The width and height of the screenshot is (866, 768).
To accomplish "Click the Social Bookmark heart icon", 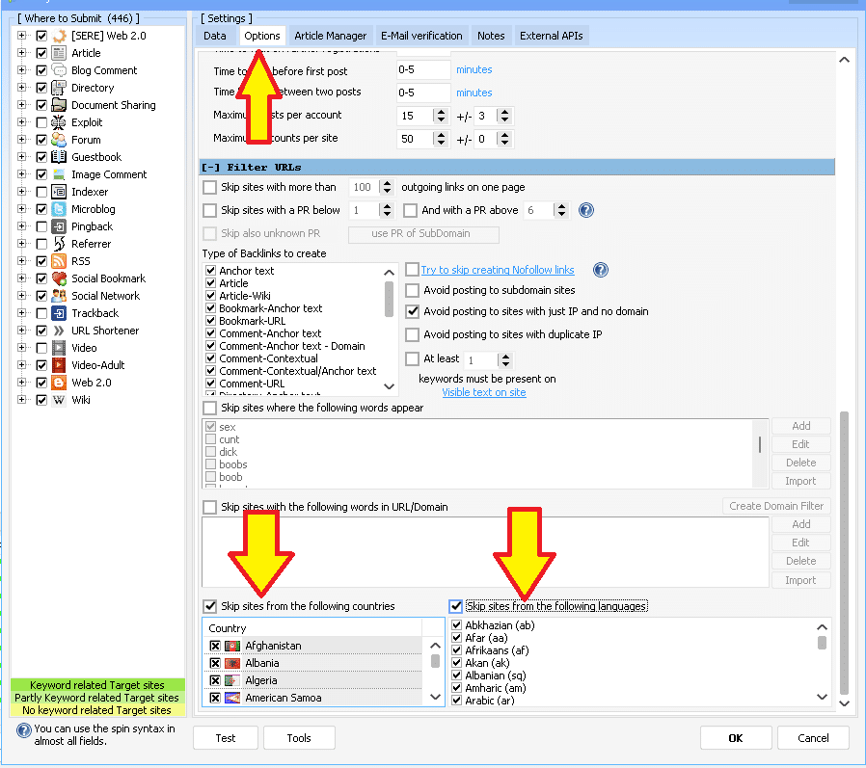I will 59,278.
